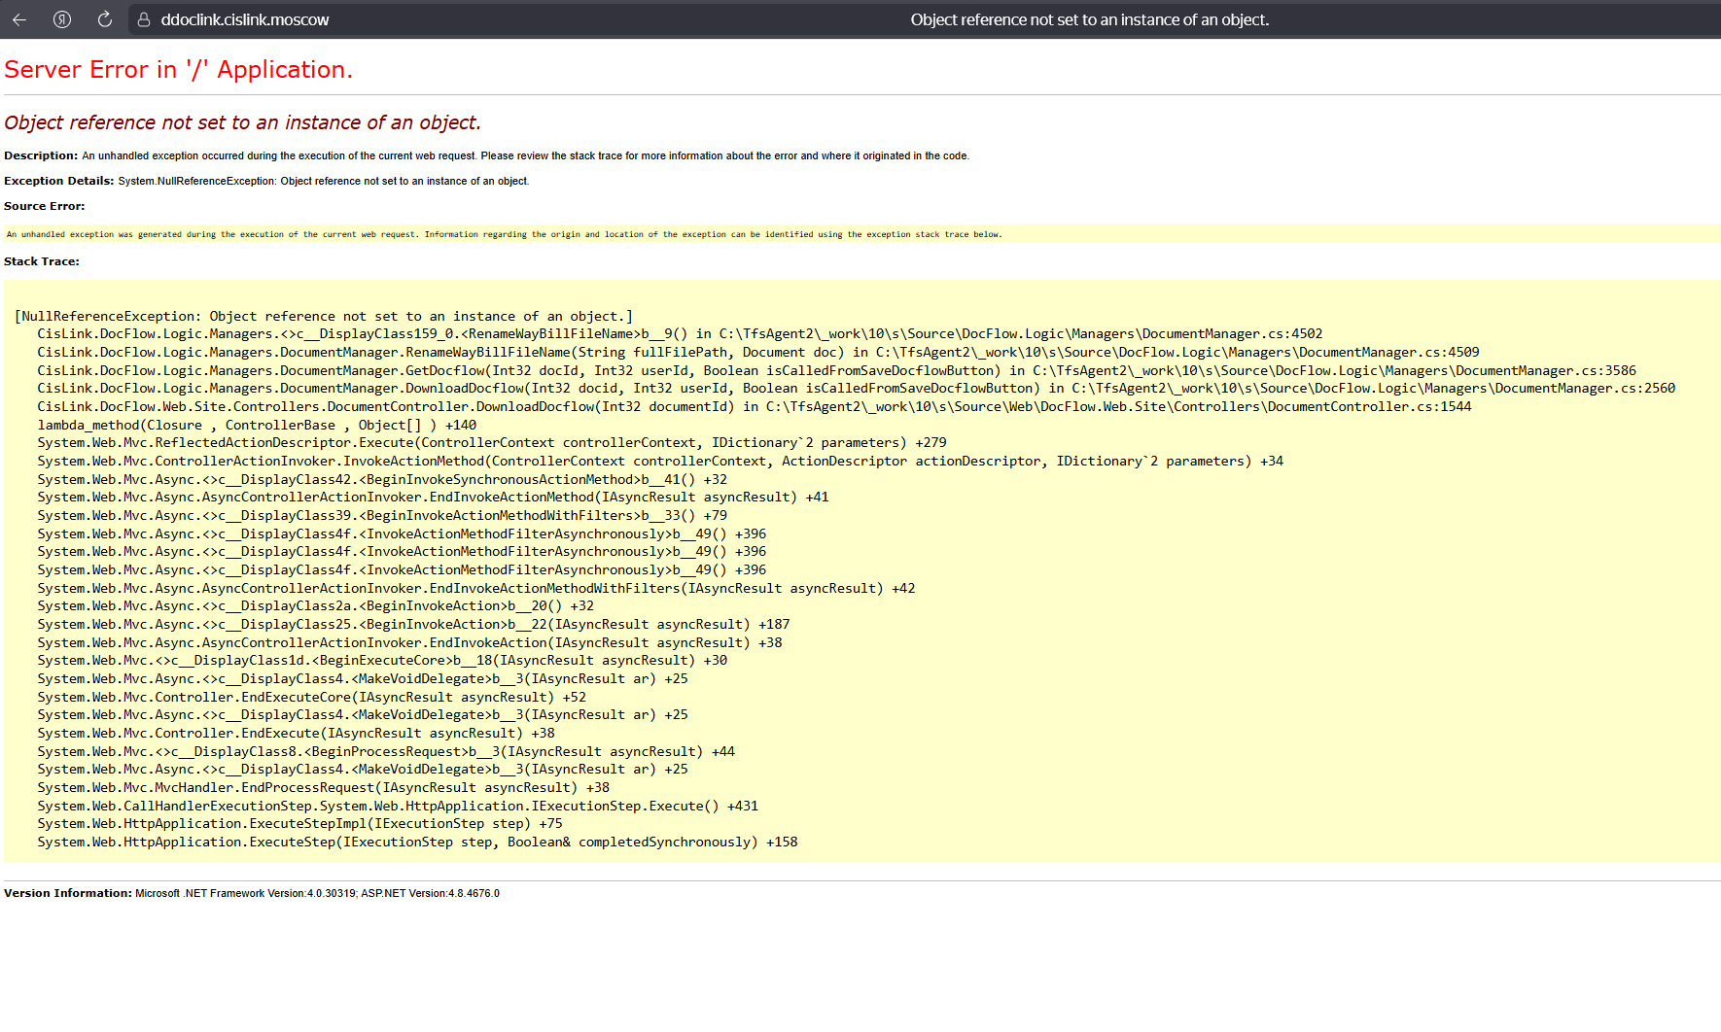This screenshot has width=1721, height=1032.
Task: Click the DocumentManager.DownloadDocflow line ending cs:2560
Action: 857,388
